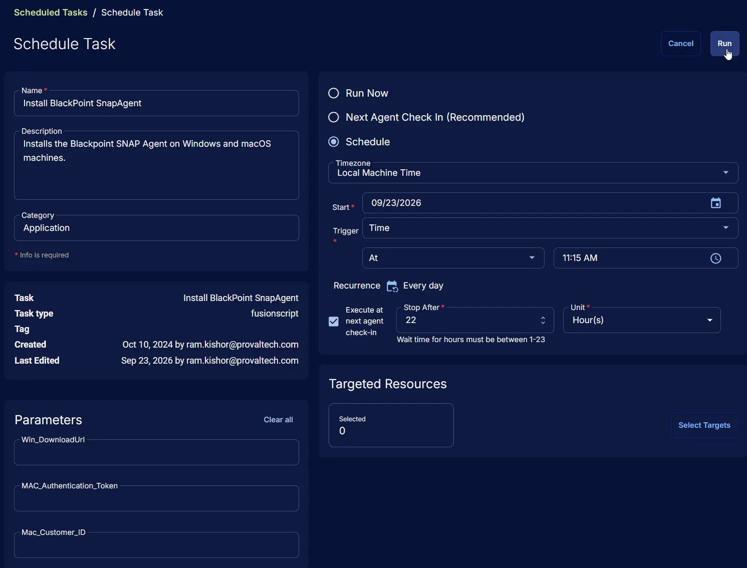The image size is (747, 568).
Task: Select Next Agent Check In radio option
Action: coord(334,117)
